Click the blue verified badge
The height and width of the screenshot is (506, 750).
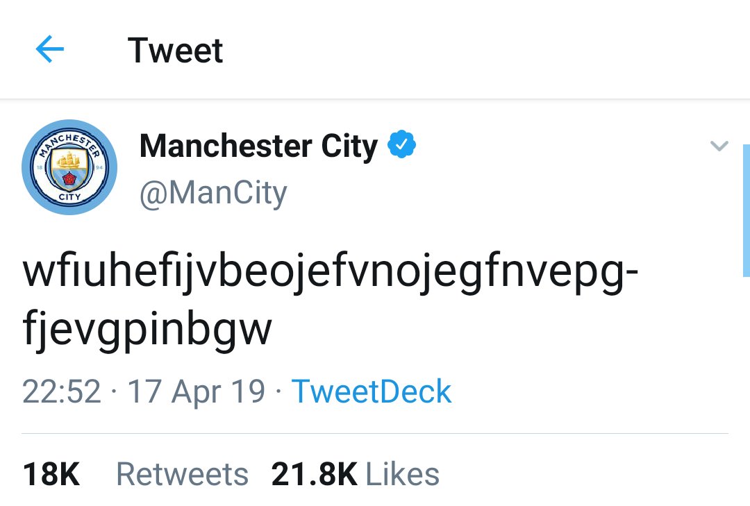point(401,146)
